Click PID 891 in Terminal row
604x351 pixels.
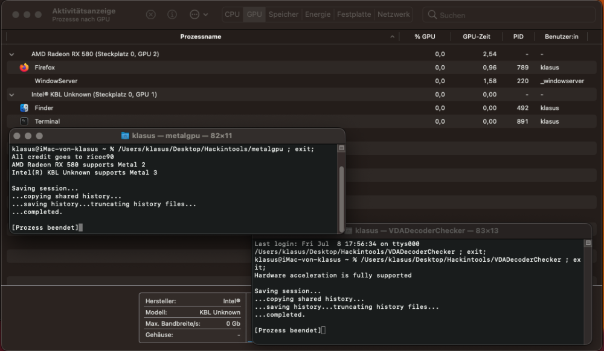[x=522, y=121]
